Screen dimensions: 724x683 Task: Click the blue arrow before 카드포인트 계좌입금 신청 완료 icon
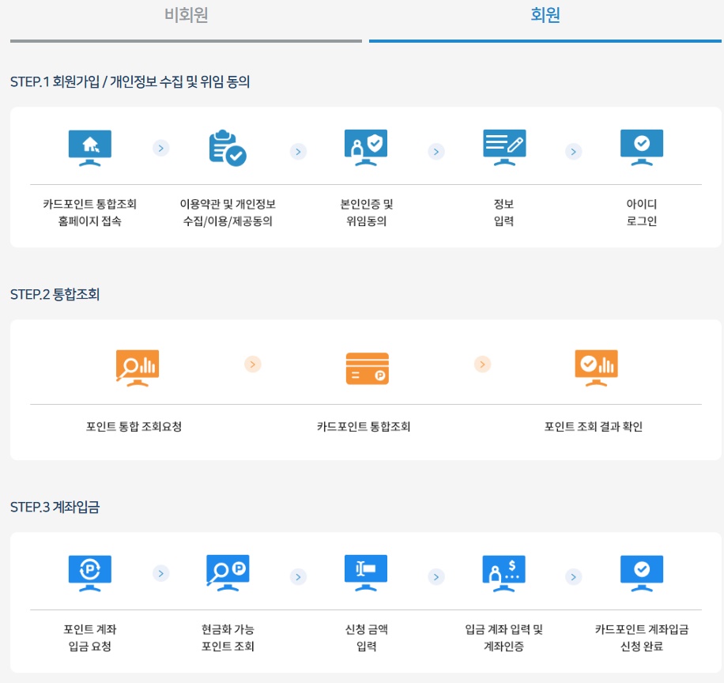[x=574, y=577]
